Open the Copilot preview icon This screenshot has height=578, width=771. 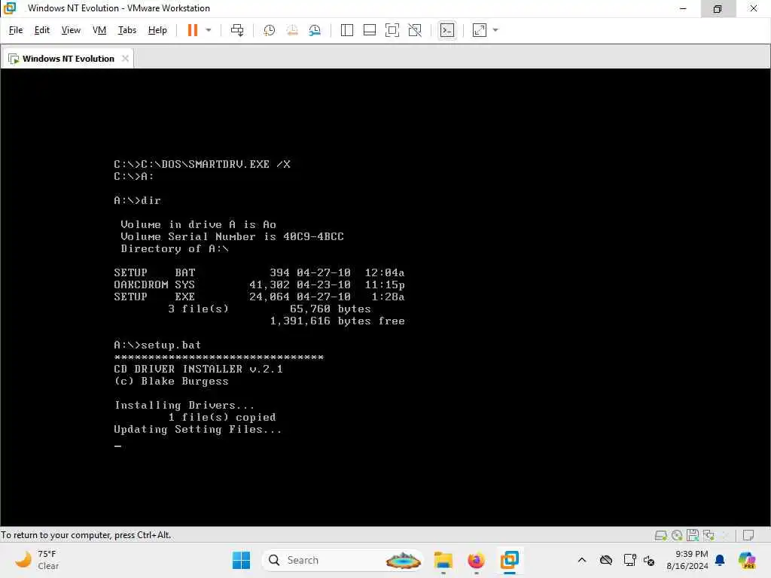click(x=748, y=560)
